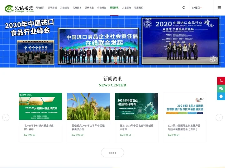Screen dimensions: 225x168
Task: Open 艾格咨询 menu item
Action: click(x=65, y=7)
